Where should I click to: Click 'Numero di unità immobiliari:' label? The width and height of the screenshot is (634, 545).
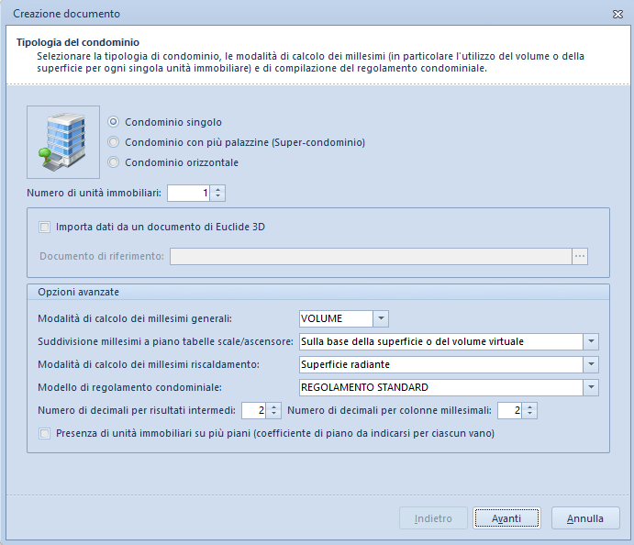94,193
